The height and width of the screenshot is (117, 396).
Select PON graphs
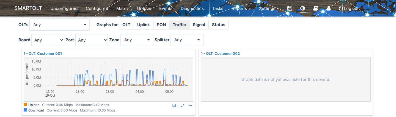[161, 25]
